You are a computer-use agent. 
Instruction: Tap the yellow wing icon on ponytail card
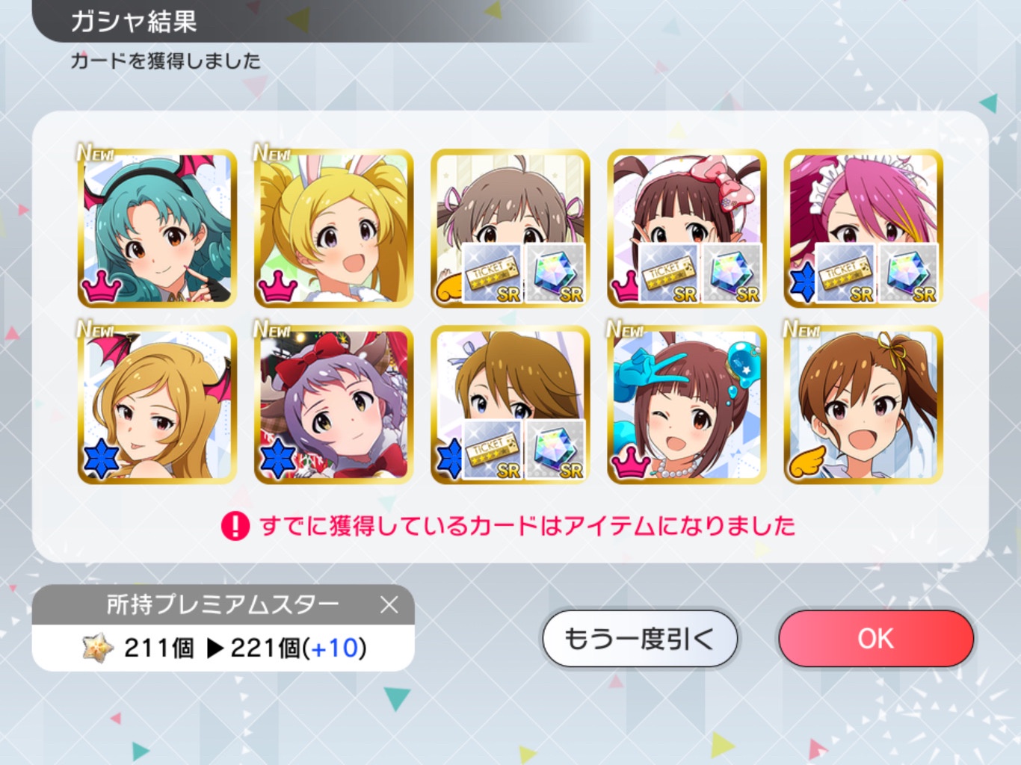click(x=808, y=461)
